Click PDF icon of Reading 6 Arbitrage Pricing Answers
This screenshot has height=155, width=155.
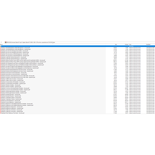tap(1, 63)
